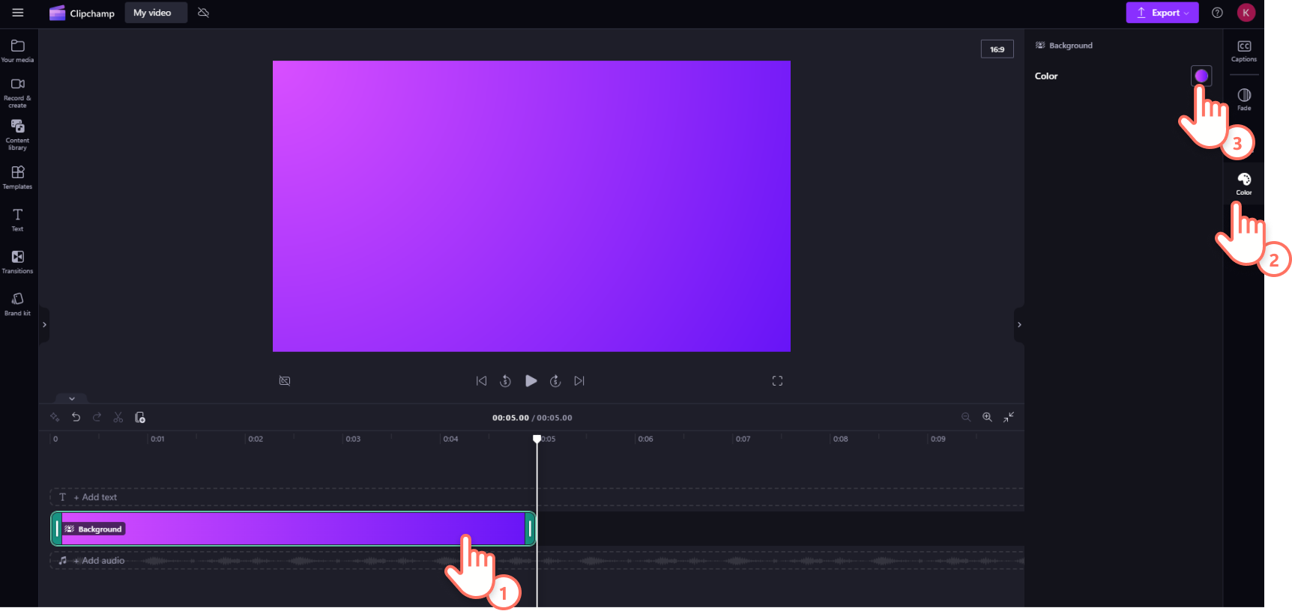Image resolution: width=1292 pixels, height=611 pixels.
Task: Zoom in the timeline
Action: (988, 417)
